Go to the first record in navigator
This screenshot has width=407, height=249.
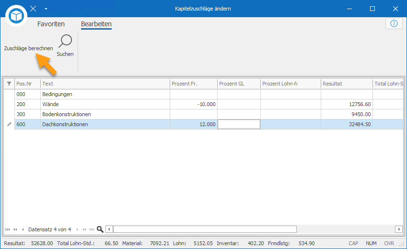click(8, 229)
